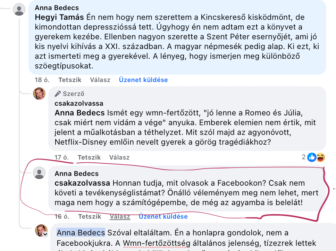Click the Szerző author badge pen icon
The image size is (336, 251).
[x=58, y=94]
